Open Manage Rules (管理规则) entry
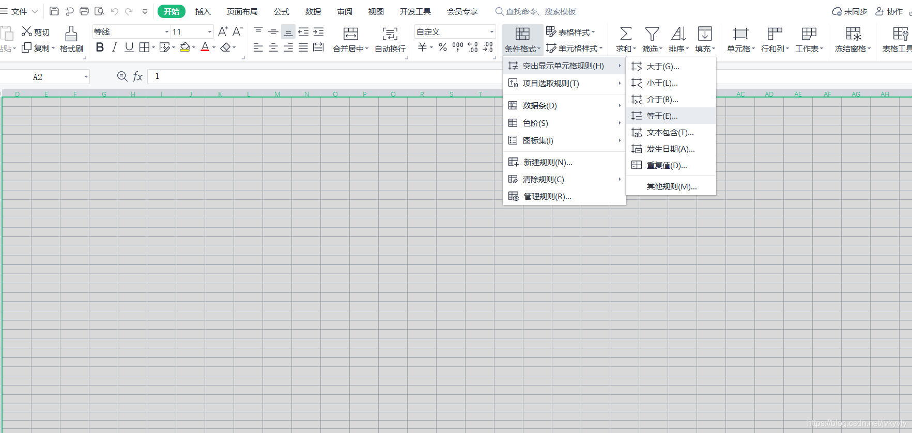This screenshot has height=433, width=912. [564, 196]
